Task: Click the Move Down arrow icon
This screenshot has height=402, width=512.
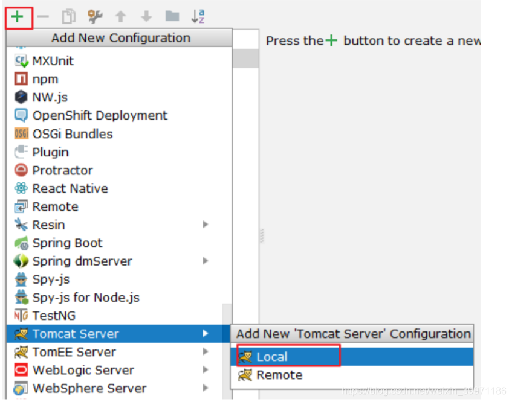Action: point(147,16)
